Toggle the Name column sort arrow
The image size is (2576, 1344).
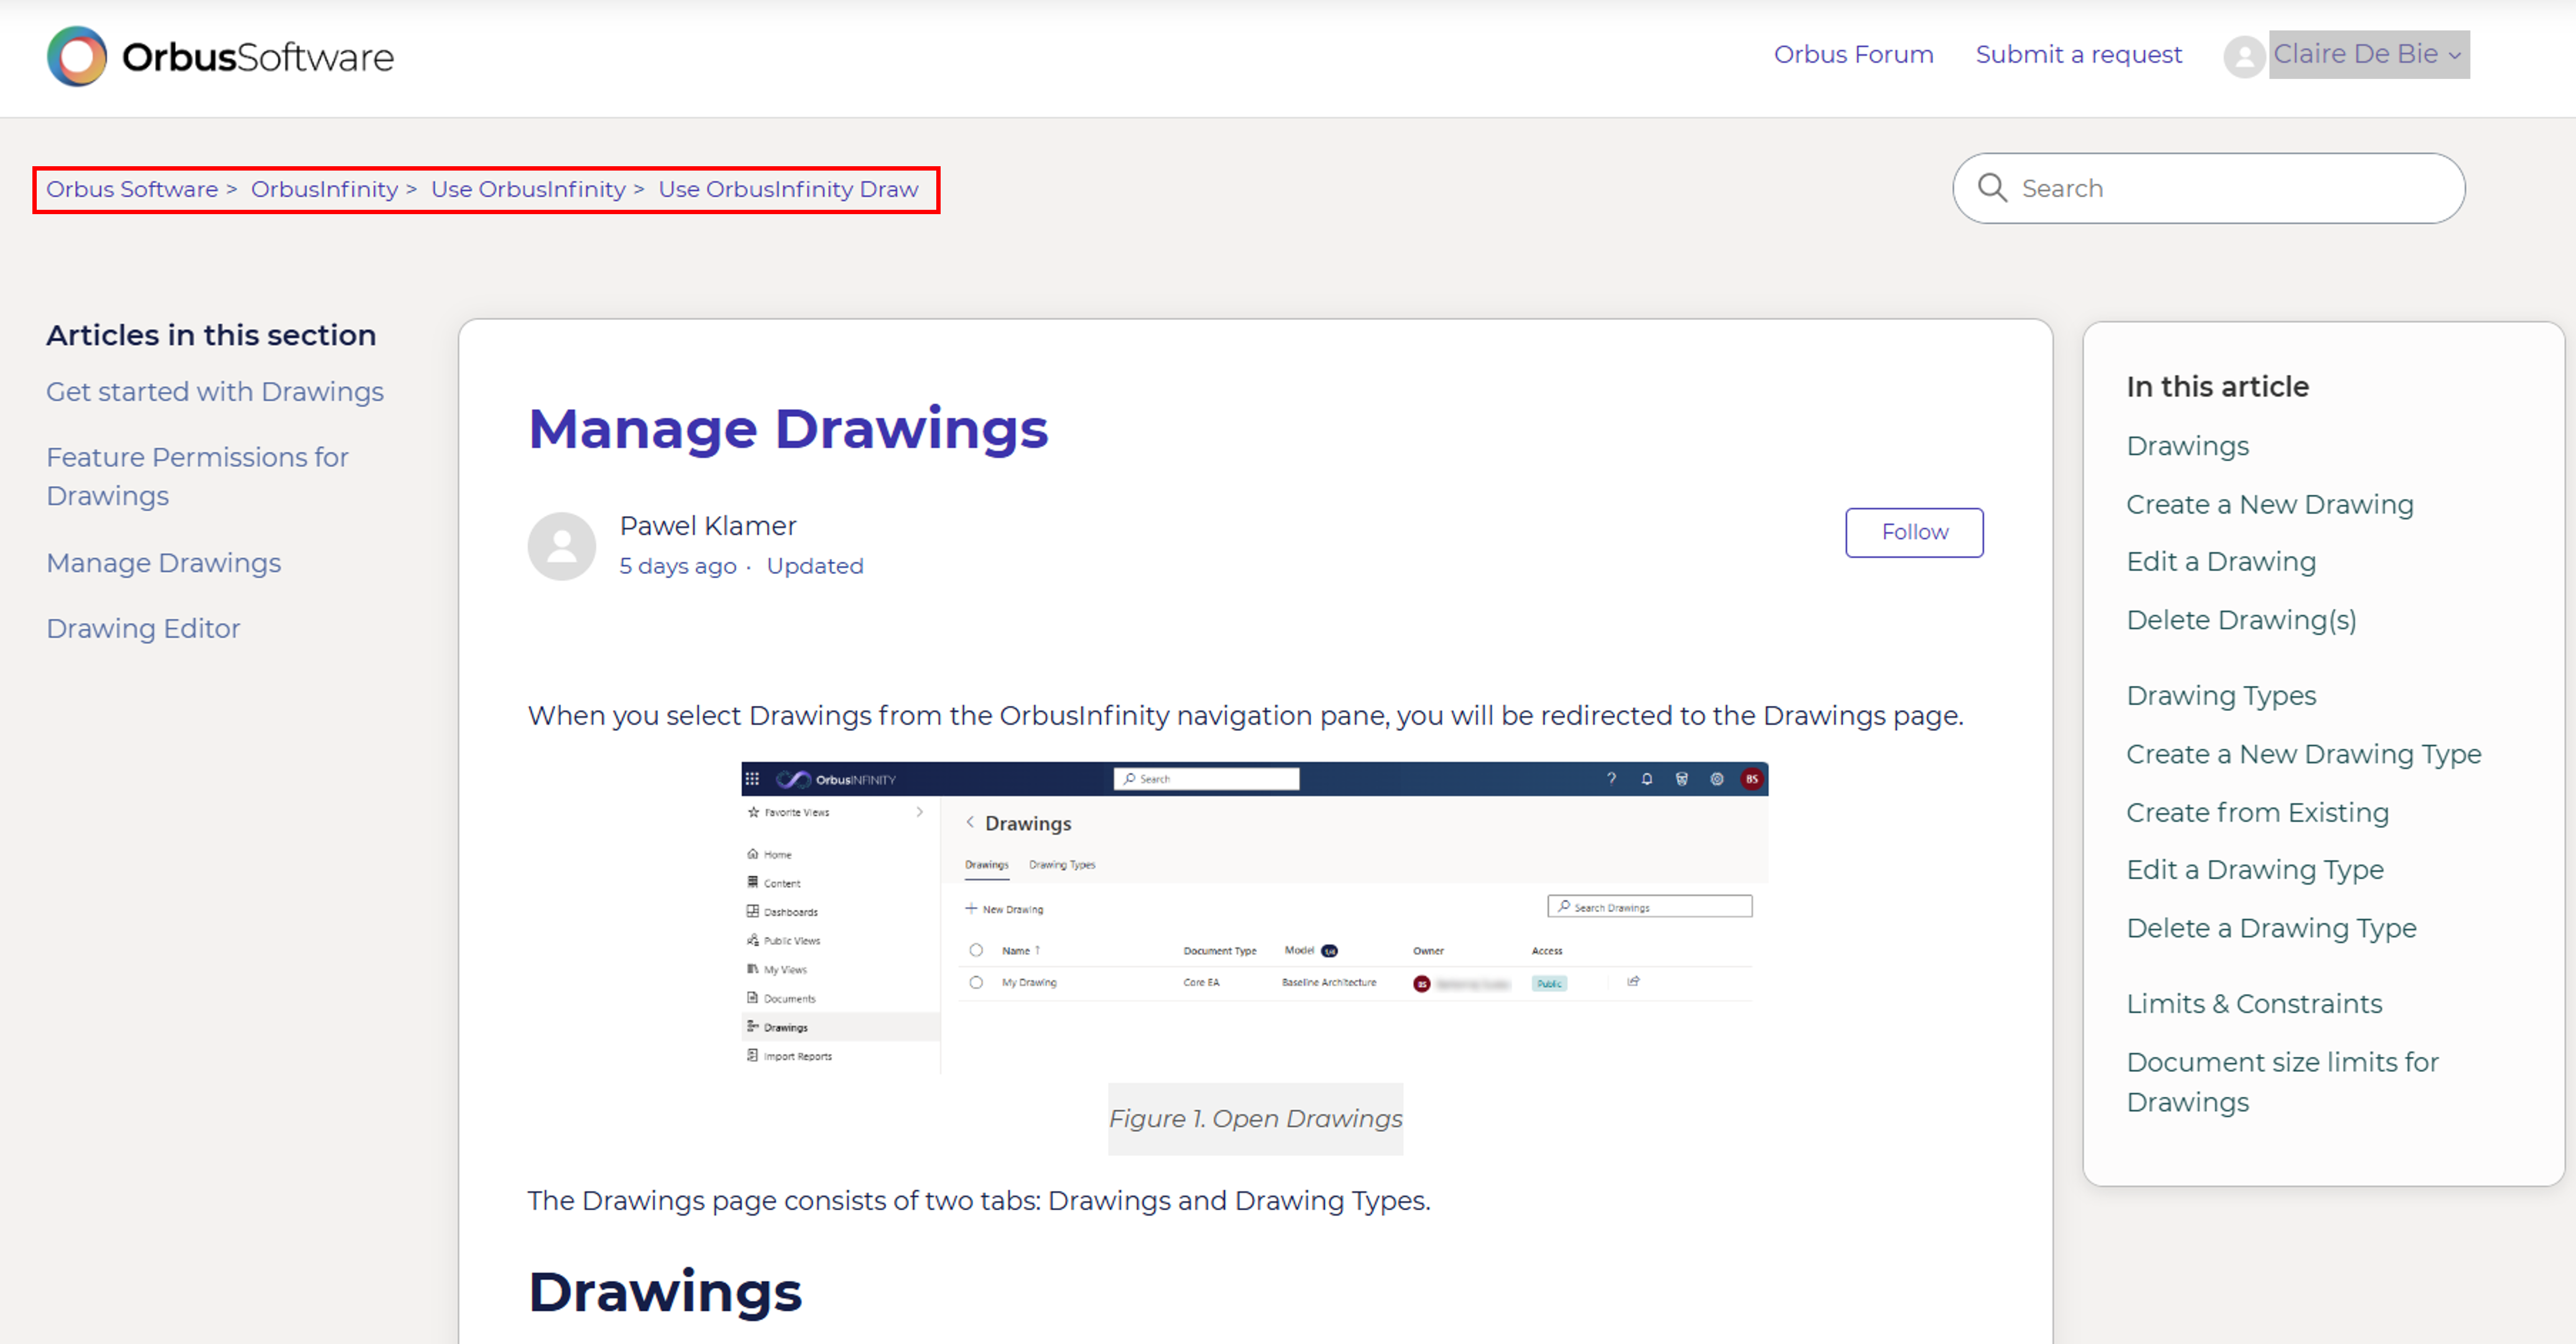(1037, 950)
